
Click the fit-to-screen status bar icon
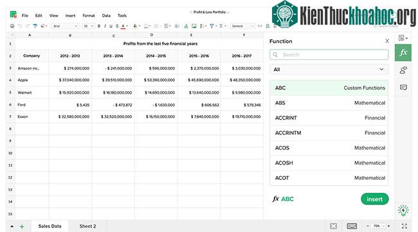(x=333, y=226)
